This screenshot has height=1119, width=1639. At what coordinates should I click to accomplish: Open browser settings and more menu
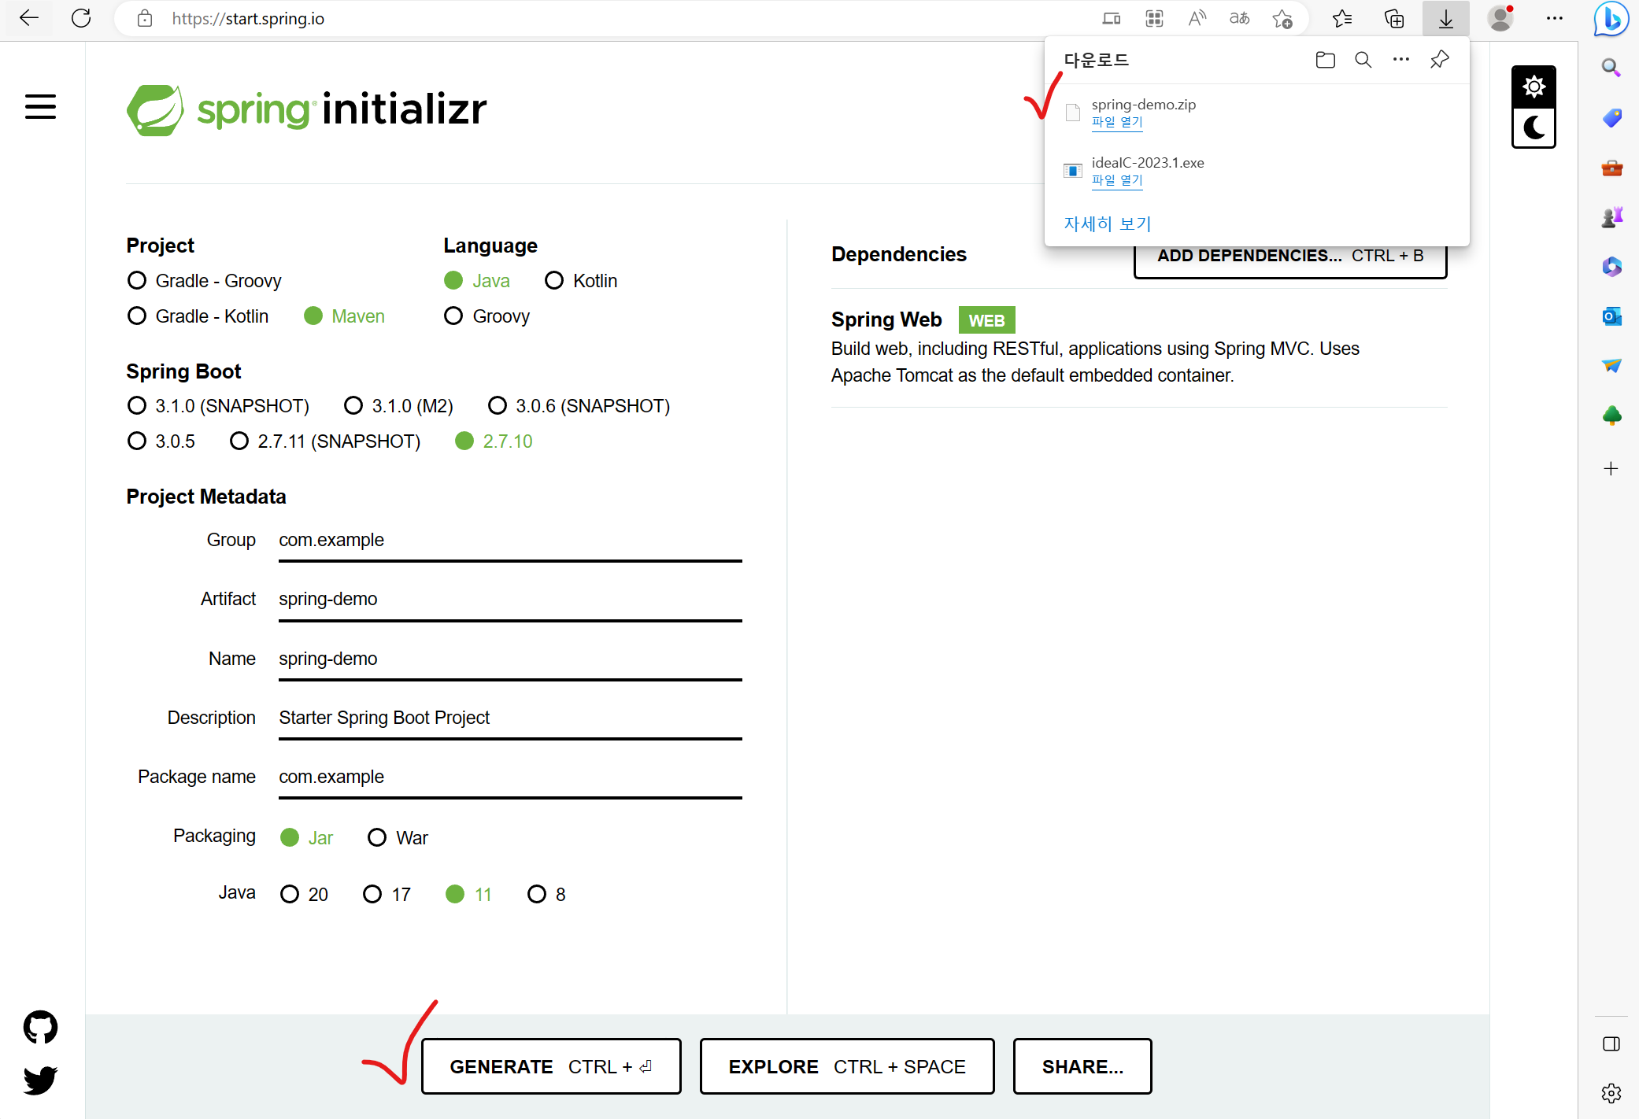(x=1554, y=18)
